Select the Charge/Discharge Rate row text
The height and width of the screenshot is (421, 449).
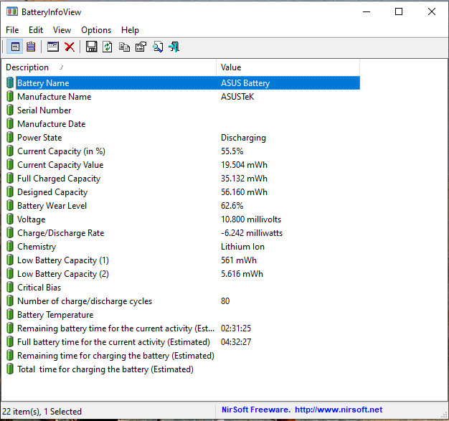[61, 233]
